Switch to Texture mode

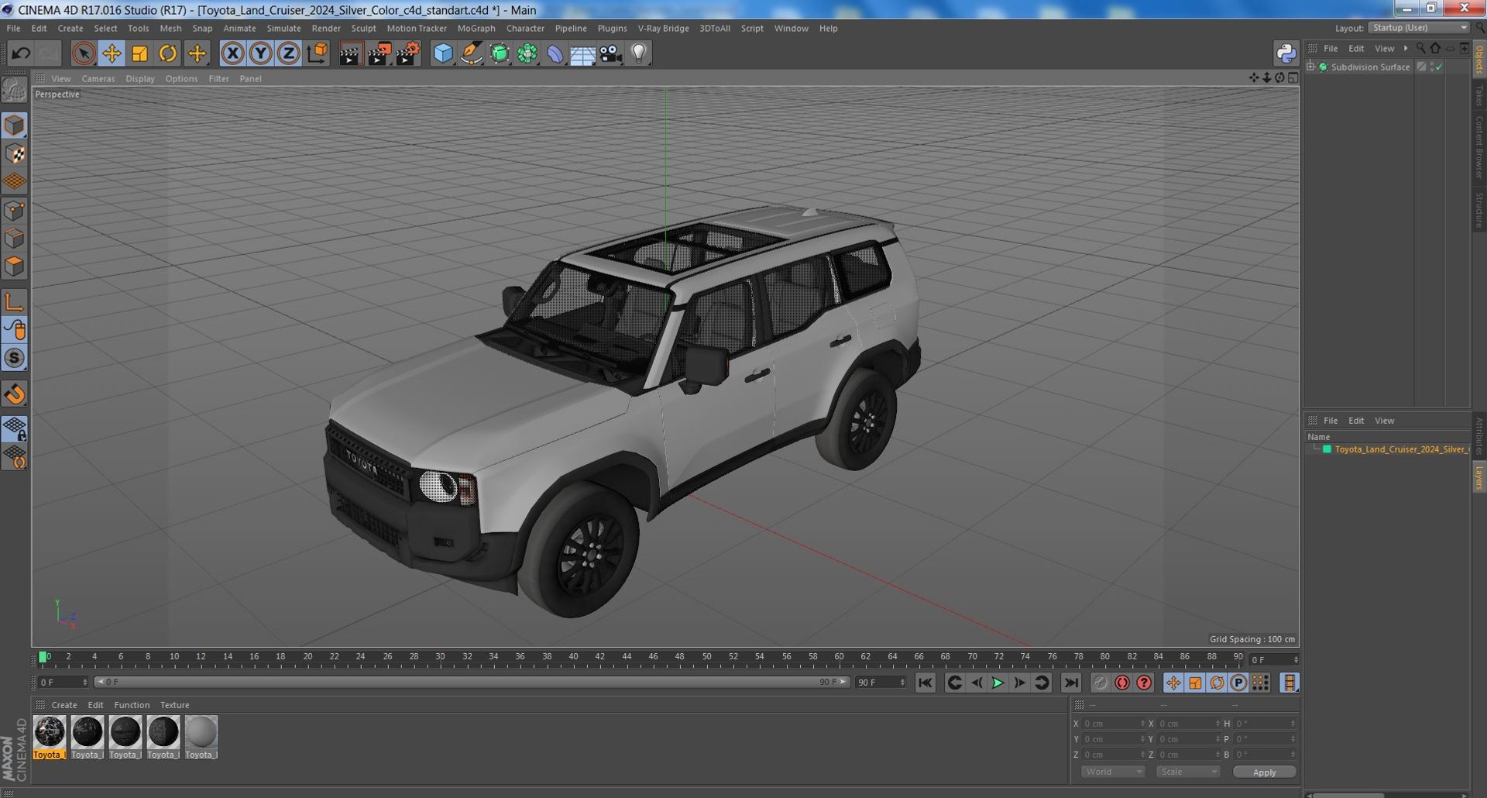(14, 154)
